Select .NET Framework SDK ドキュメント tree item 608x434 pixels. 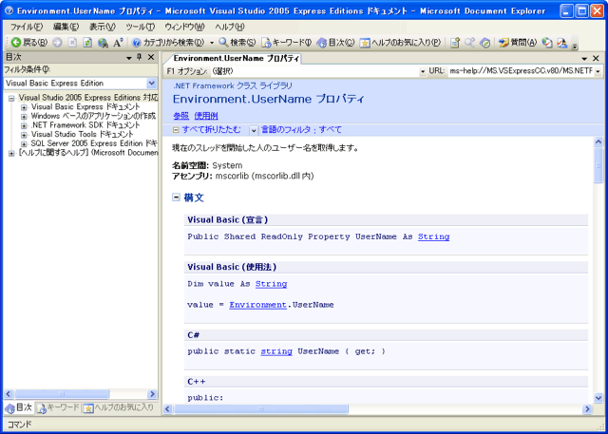point(85,125)
